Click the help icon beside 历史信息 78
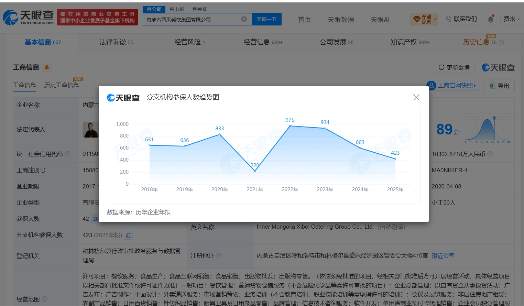This screenshot has height=306, width=524. click(x=501, y=43)
